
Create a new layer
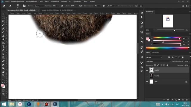click(183, 100)
